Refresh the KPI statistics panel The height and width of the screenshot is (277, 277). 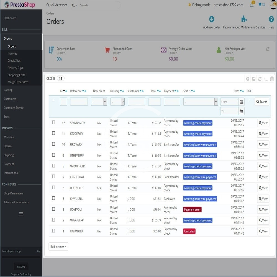click(268, 49)
